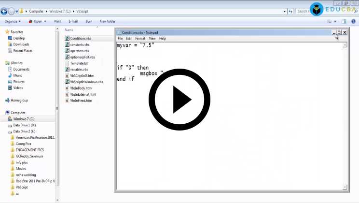Viewport: 359px width, 203px height.
Task: Click the constants.vbs file icon
Action: click(x=68, y=44)
